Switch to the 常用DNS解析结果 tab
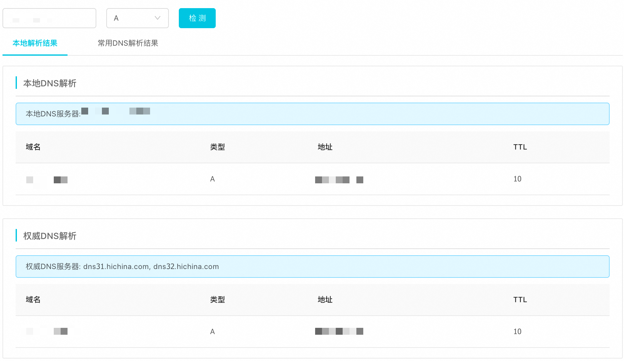Viewport: 624px width, 361px height. pos(128,43)
